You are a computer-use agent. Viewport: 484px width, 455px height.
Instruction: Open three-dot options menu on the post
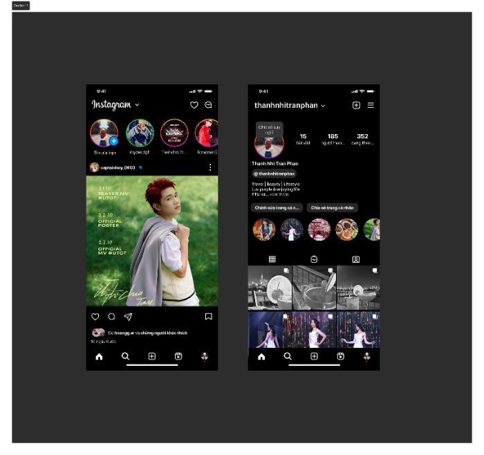point(210,167)
